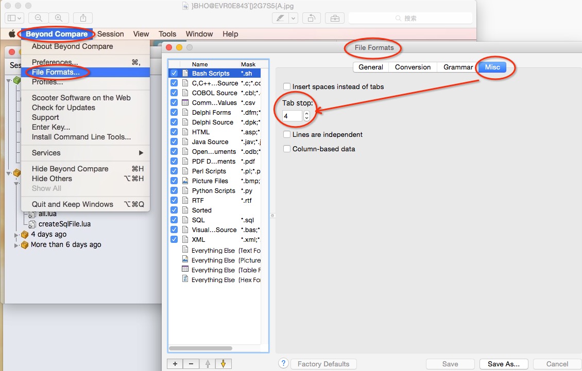
Task: Open the Help menu
Action: click(x=230, y=34)
